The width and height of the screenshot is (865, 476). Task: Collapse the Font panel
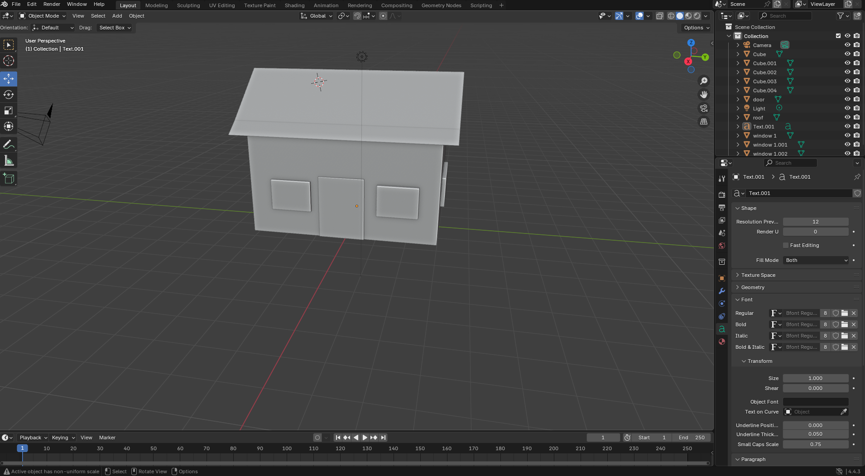[x=746, y=300]
